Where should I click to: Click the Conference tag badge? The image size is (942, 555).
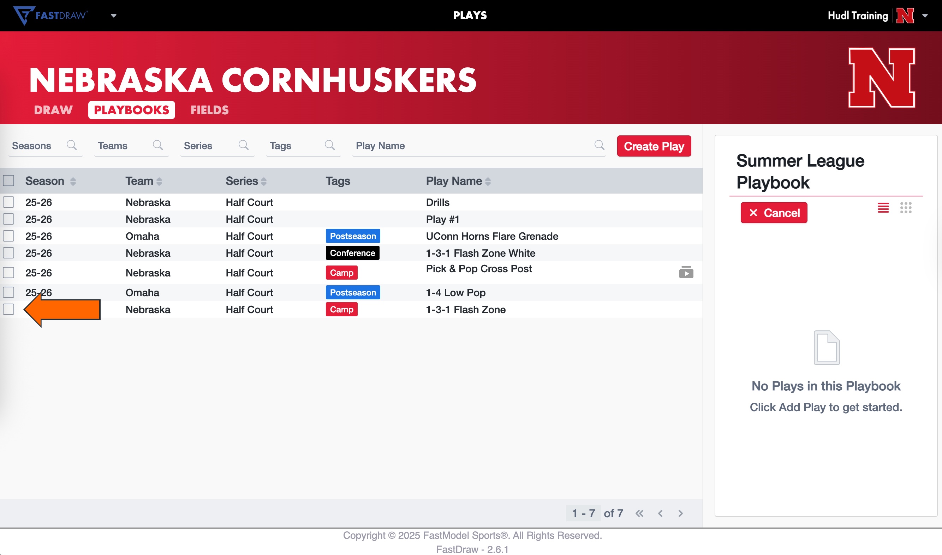pos(352,253)
